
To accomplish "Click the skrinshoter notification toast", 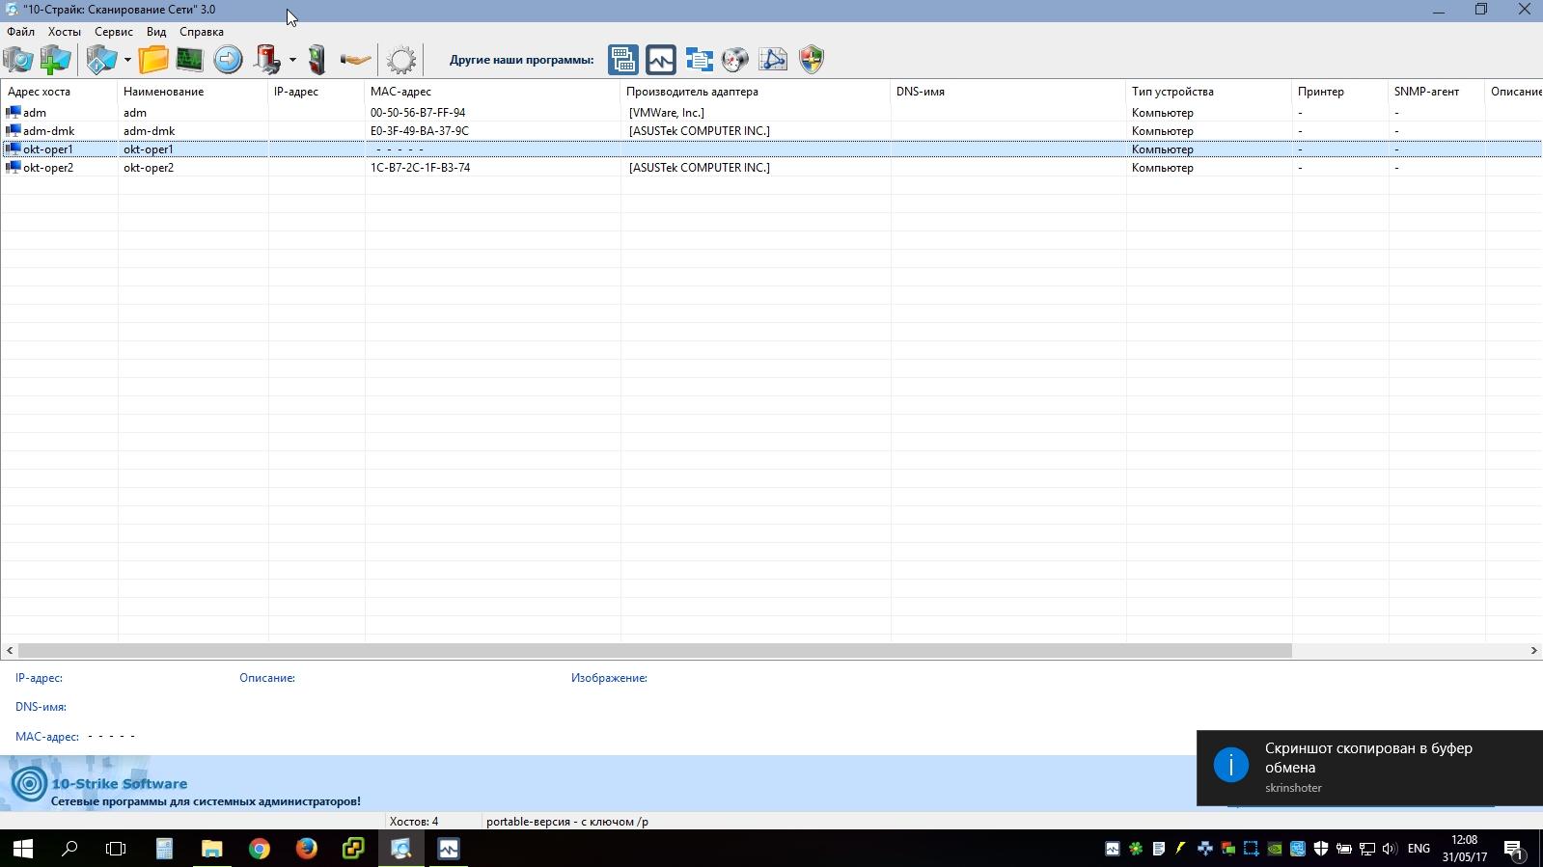I will 1369,768.
